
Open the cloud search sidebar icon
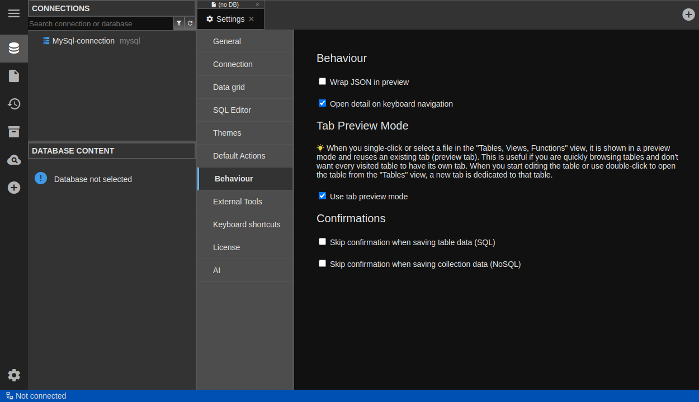(14, 160)
